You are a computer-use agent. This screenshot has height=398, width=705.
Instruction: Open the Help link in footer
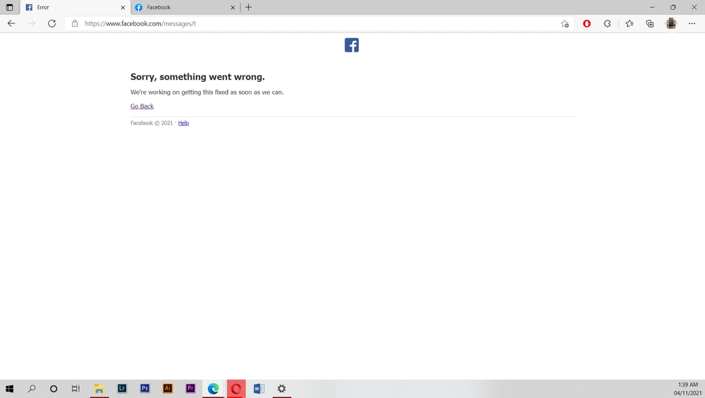click(x=183, y=123)
